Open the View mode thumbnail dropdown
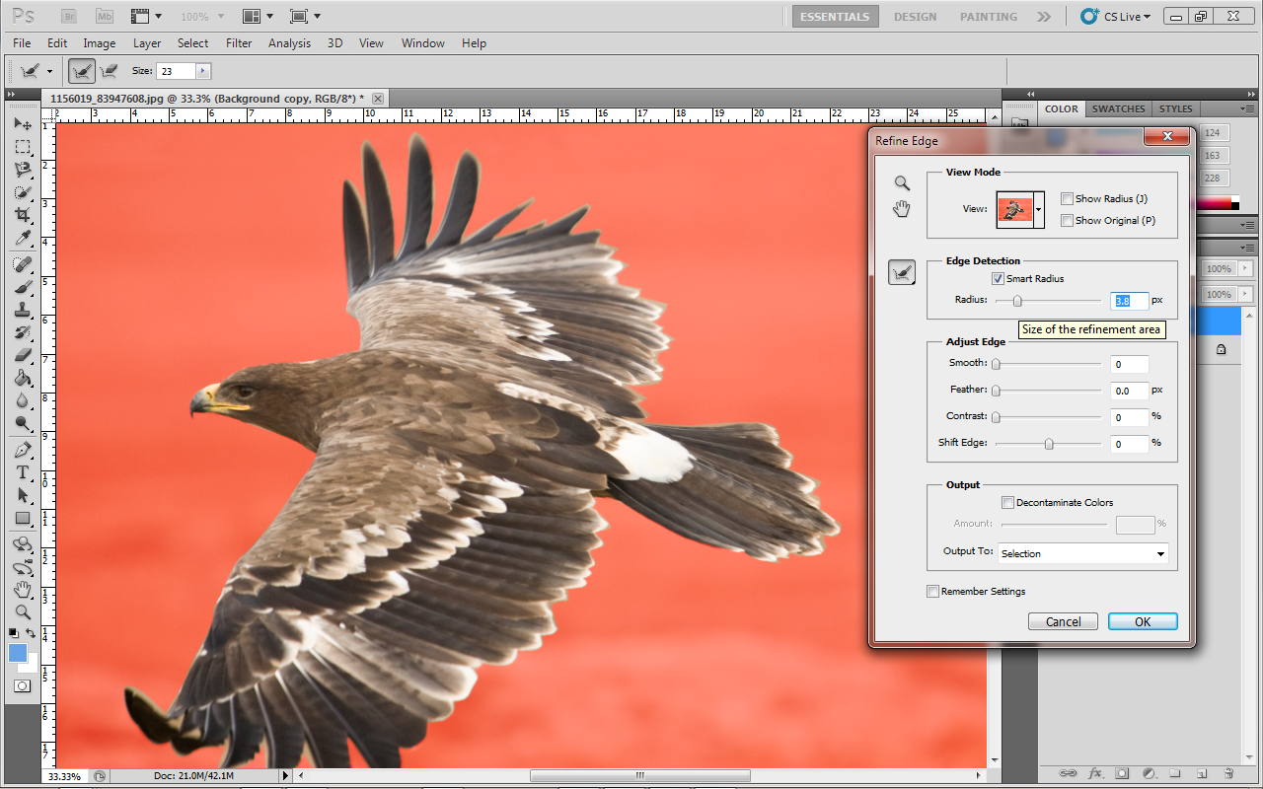 point(1038,210)
